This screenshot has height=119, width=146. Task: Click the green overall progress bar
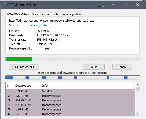pos(73,59)
